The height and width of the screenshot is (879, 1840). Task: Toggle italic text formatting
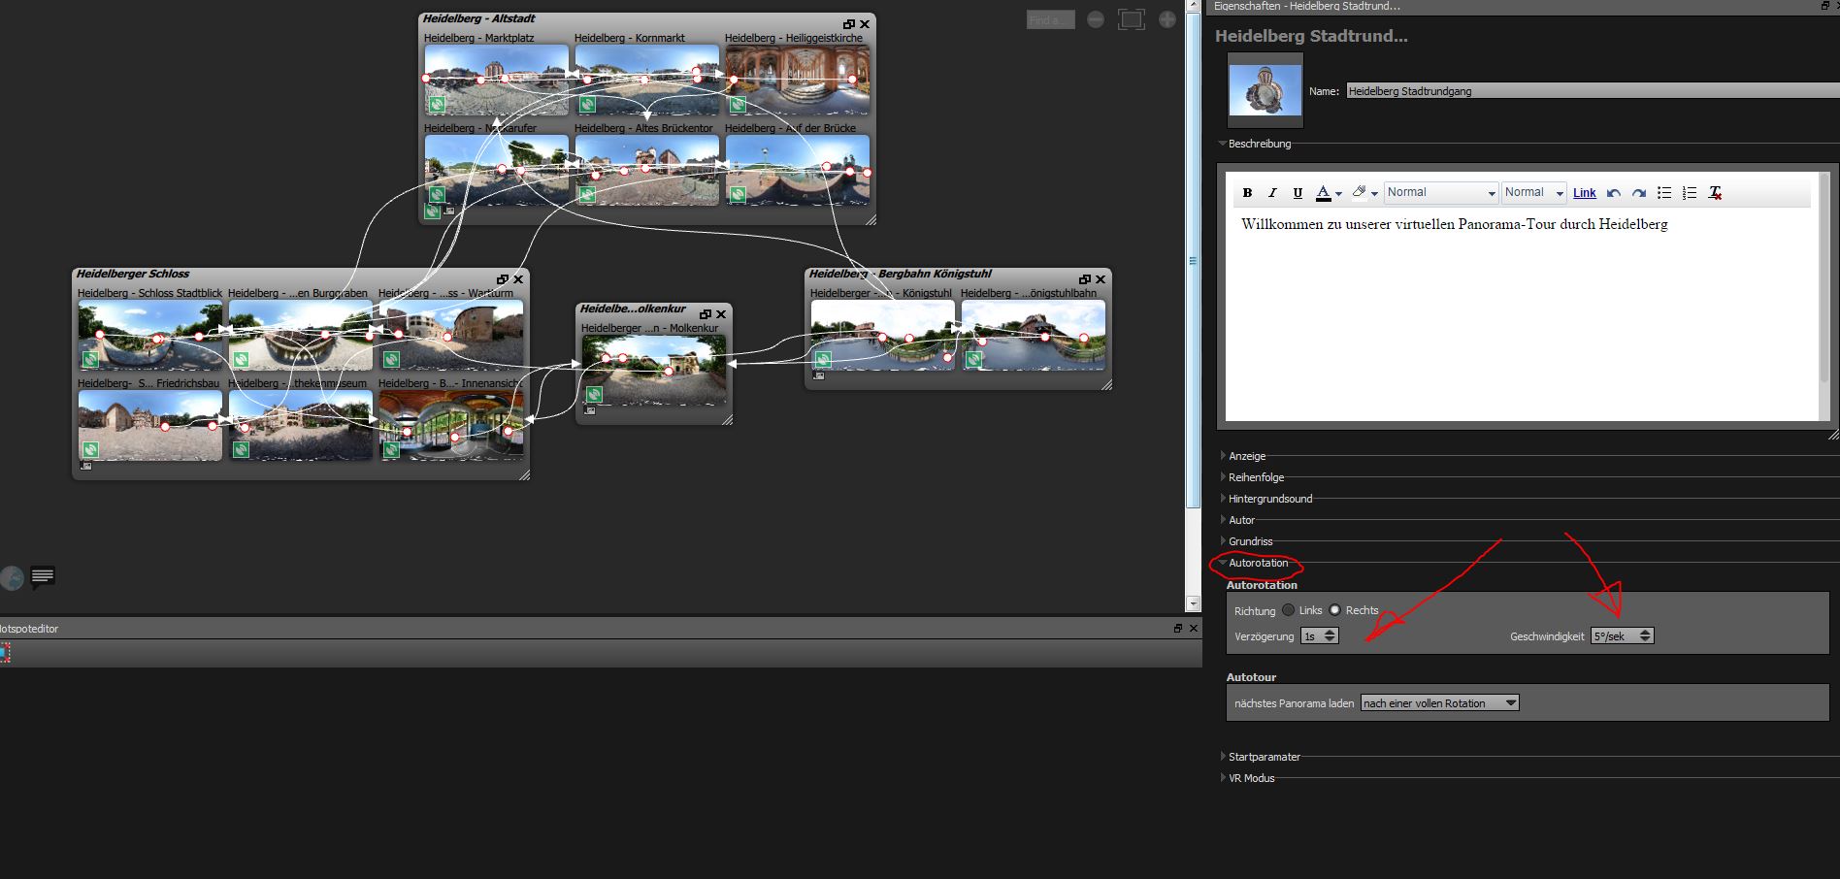(1272, 193)
